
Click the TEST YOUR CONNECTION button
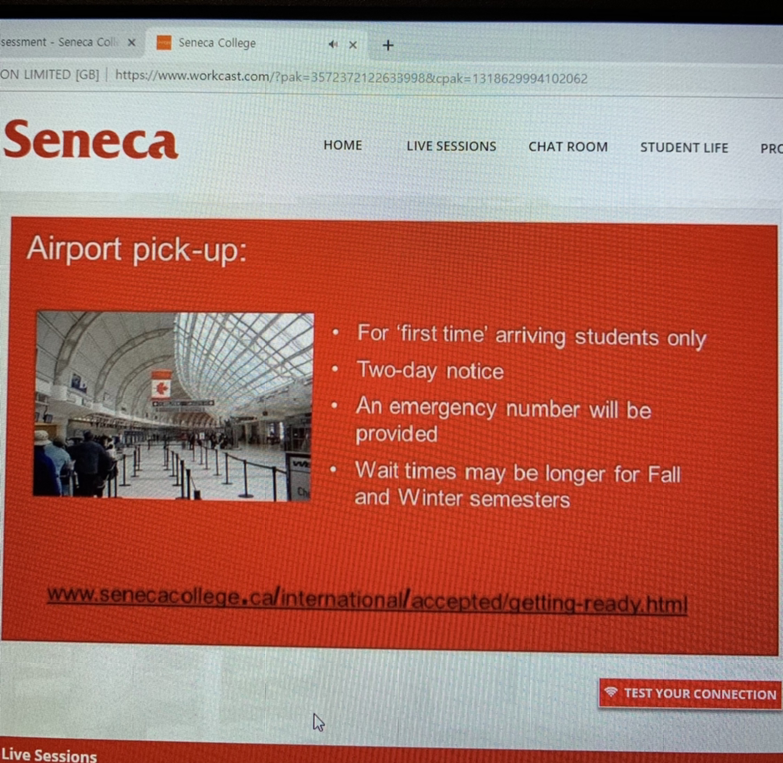click(690, 694)
